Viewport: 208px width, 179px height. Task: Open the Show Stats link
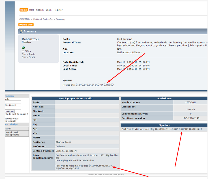click(x=28, y=57)
